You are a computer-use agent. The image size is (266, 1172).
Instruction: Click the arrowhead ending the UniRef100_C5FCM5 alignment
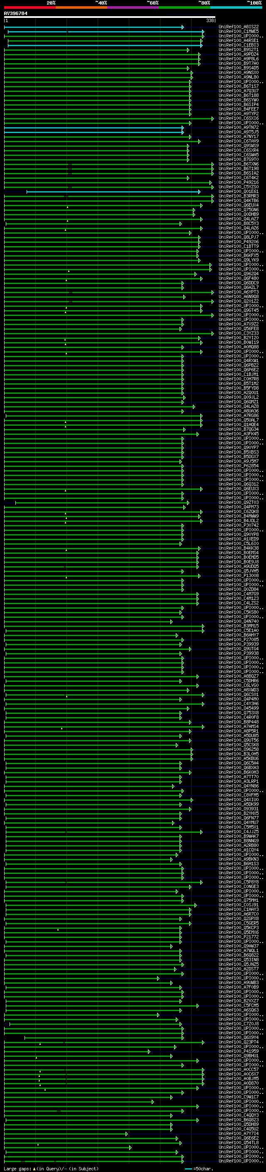pos(197,1005)
